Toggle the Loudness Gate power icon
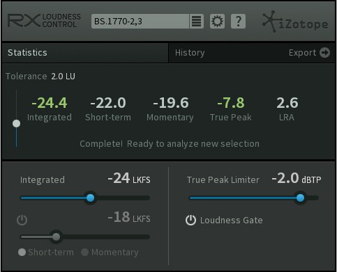Image resolution: width=337 pixels, height=272 pixels. (190, 221)
